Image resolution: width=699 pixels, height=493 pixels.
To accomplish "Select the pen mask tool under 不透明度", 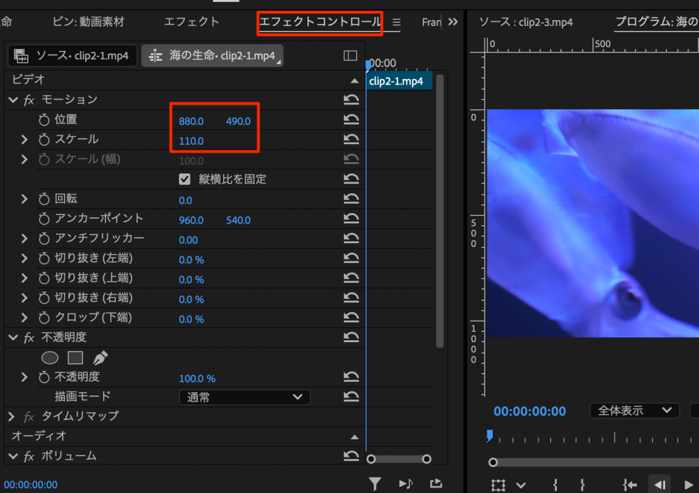I will pos(100,358).
